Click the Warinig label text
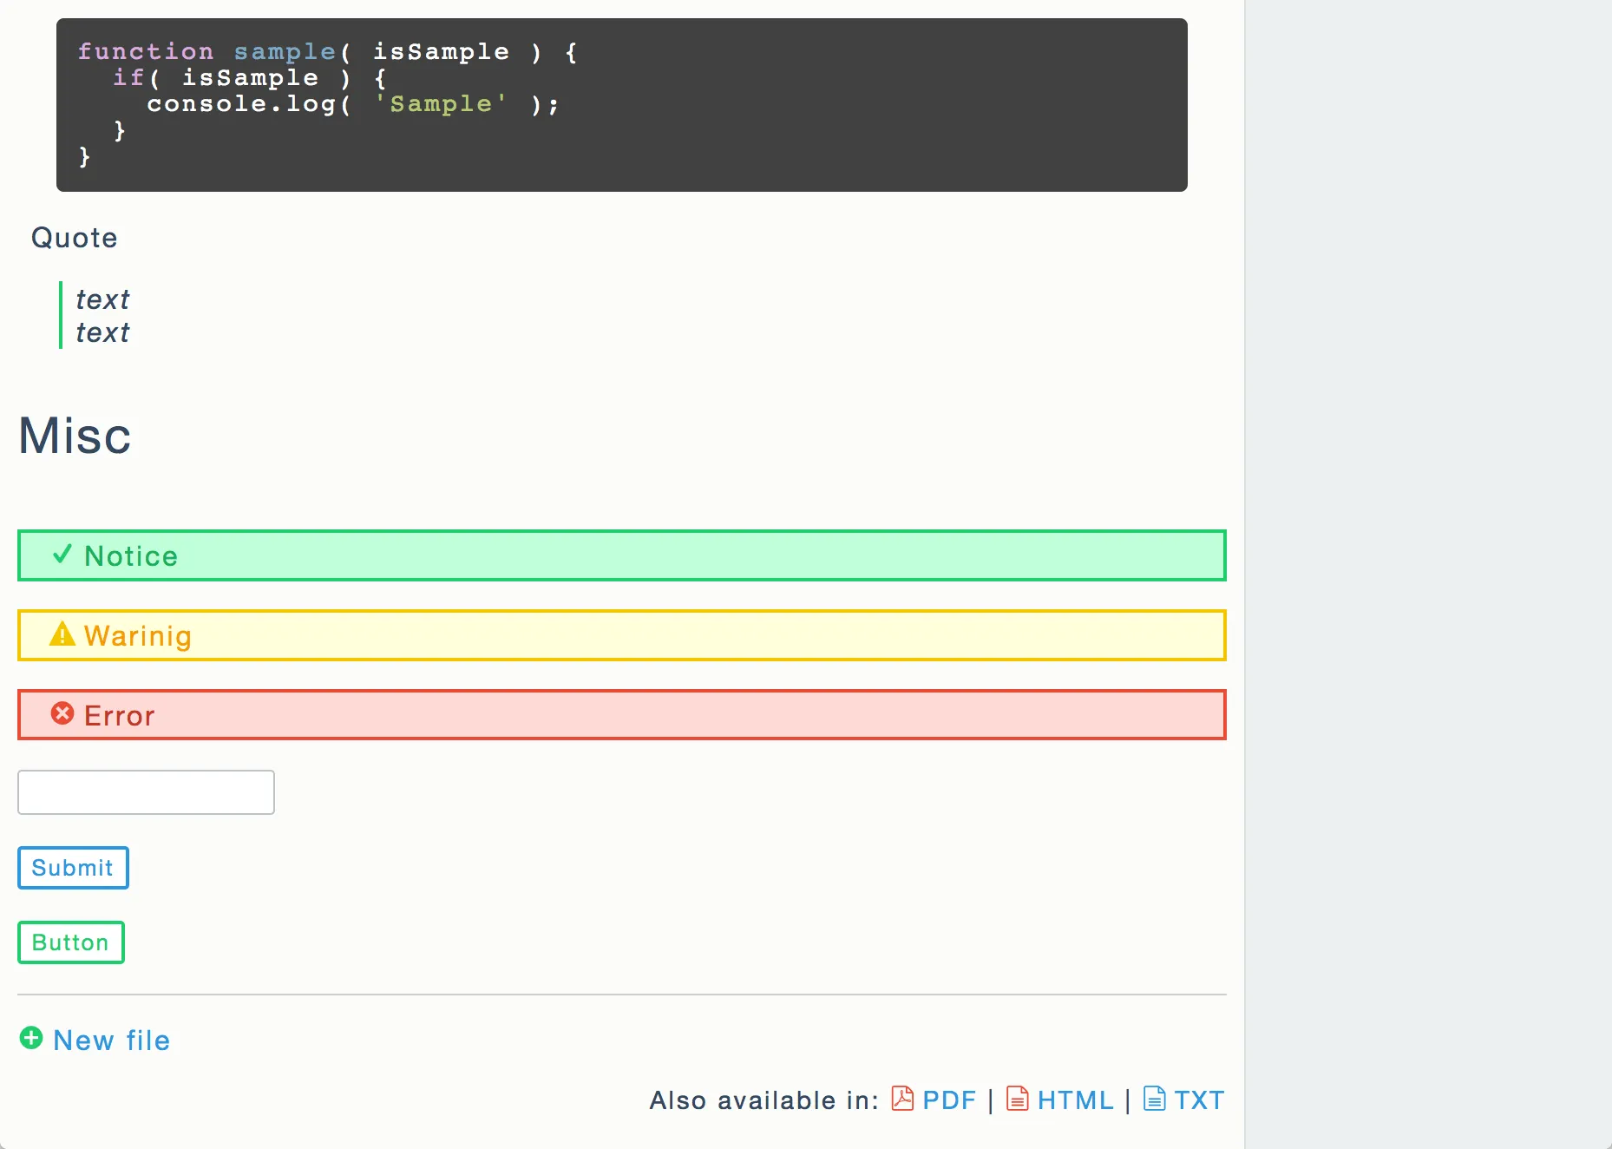1612x1149 pixels. point(138,636)
